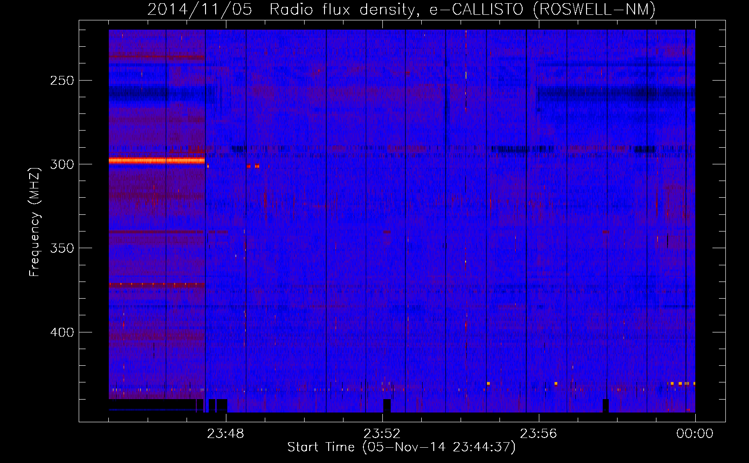Click the "250" frequency tick label
The image size is (749, 463).
tap(62, 81)
